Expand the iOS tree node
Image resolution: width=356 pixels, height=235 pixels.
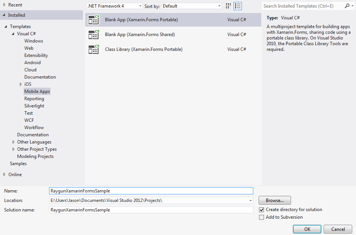click(x=21, y=84)
